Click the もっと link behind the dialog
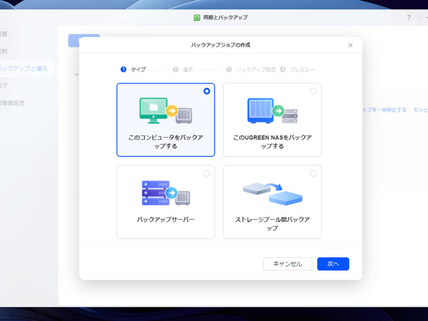The image size is (428, 321). (420, 110)
